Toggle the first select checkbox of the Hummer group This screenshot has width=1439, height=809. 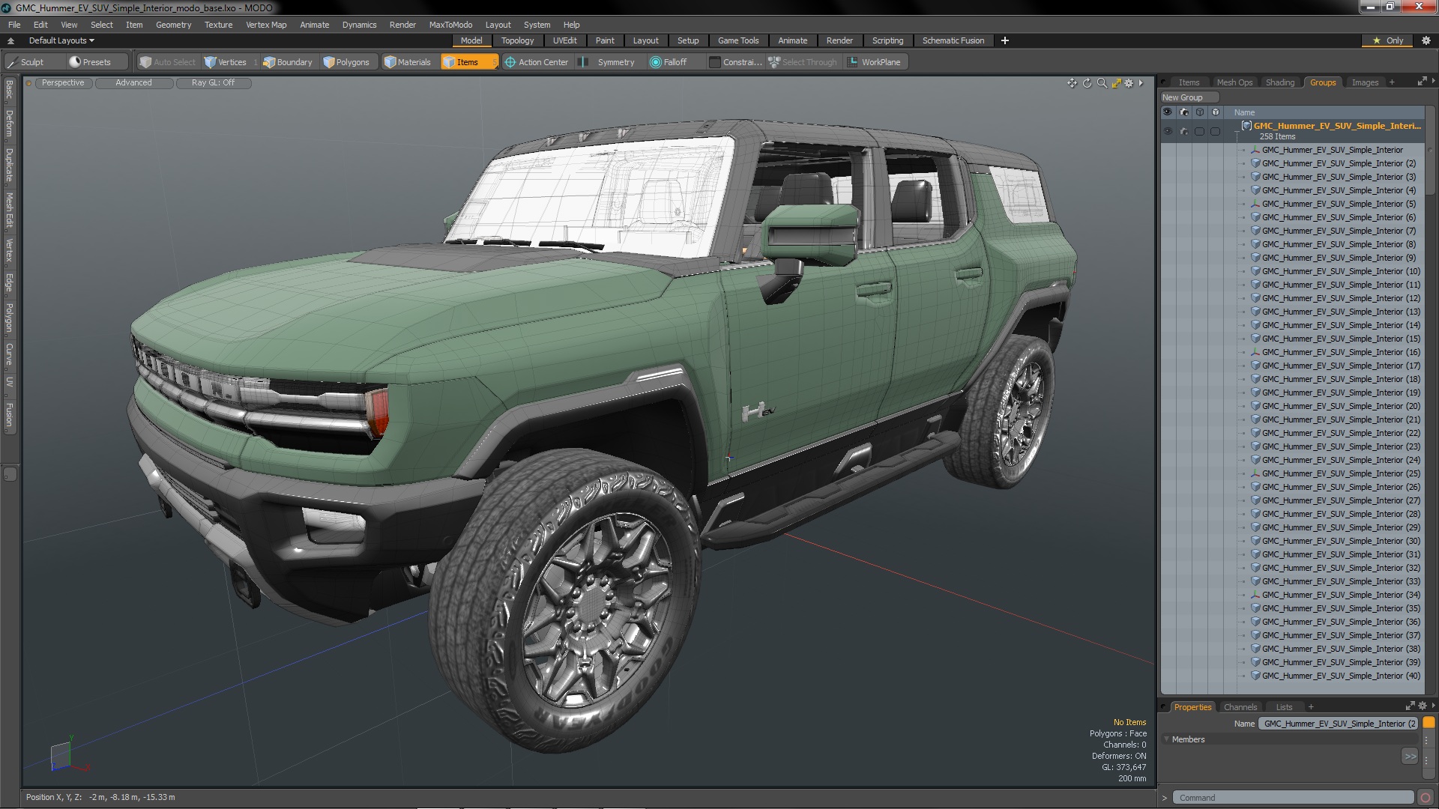pyautogui.click(x=1199, y=131)
